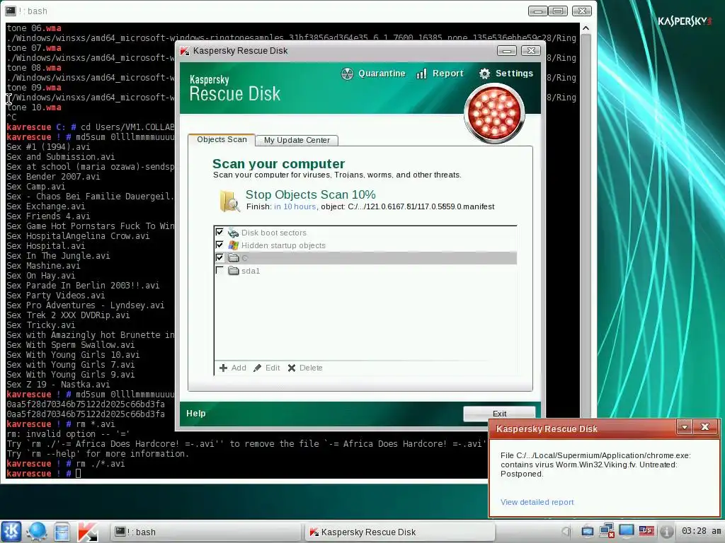This screenshot has width=725, height=543.
Task: Click Add scan object button
Action: point(232,368)
